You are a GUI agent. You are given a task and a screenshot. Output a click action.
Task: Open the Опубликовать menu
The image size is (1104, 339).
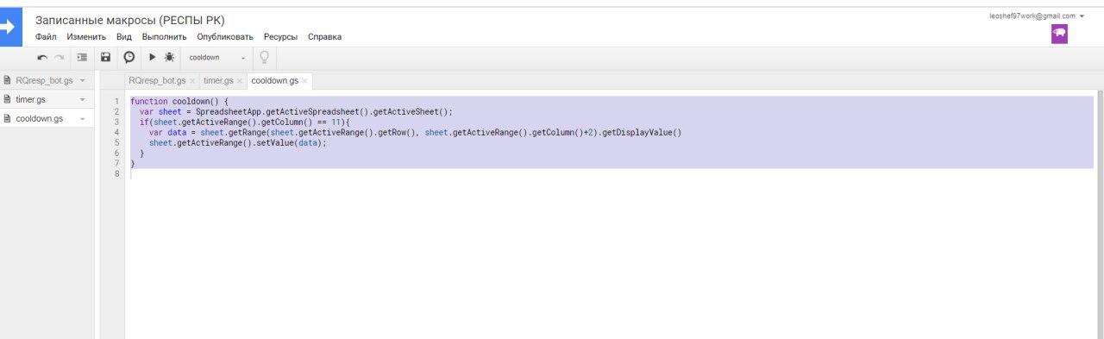coord(225,37)
